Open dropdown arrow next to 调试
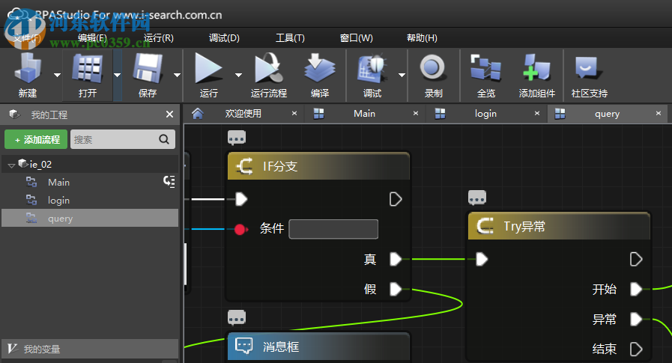This screenshot has height=363, width=672. pos(402,75)
